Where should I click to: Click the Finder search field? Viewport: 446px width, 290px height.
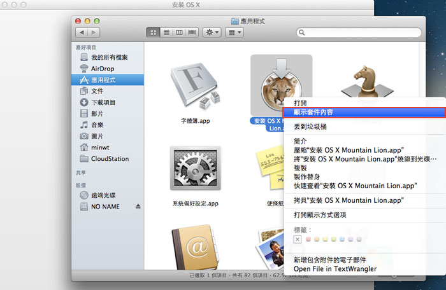[359, 32]
